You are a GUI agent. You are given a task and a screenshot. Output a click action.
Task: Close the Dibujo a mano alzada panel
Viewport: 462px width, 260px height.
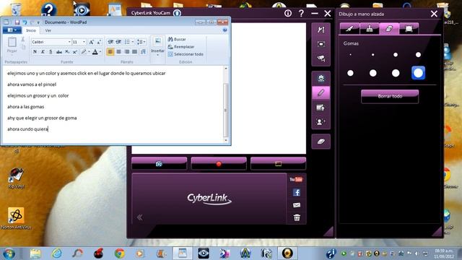tap(434, 14)
